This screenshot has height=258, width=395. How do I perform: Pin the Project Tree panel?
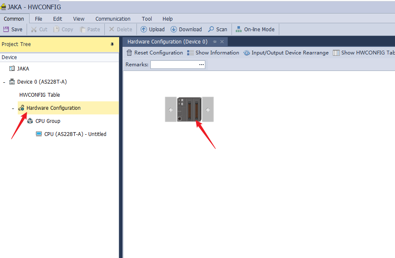click(x=112, y=44)
